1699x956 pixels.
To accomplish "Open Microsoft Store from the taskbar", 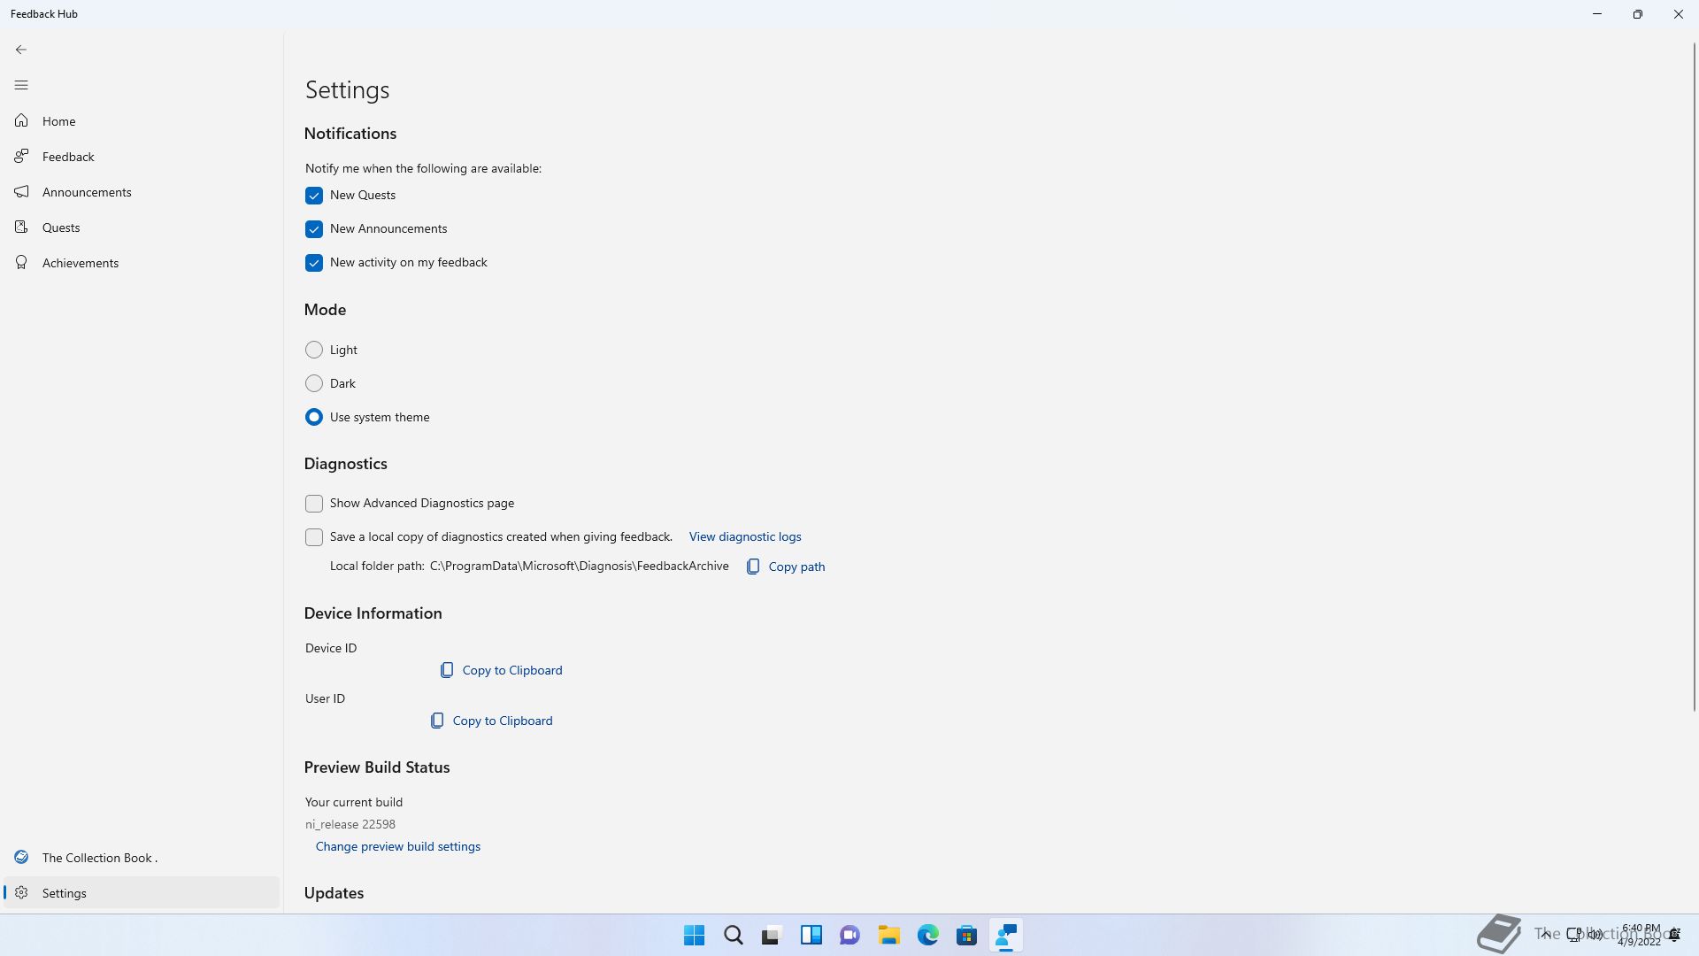I will point(967,935).
